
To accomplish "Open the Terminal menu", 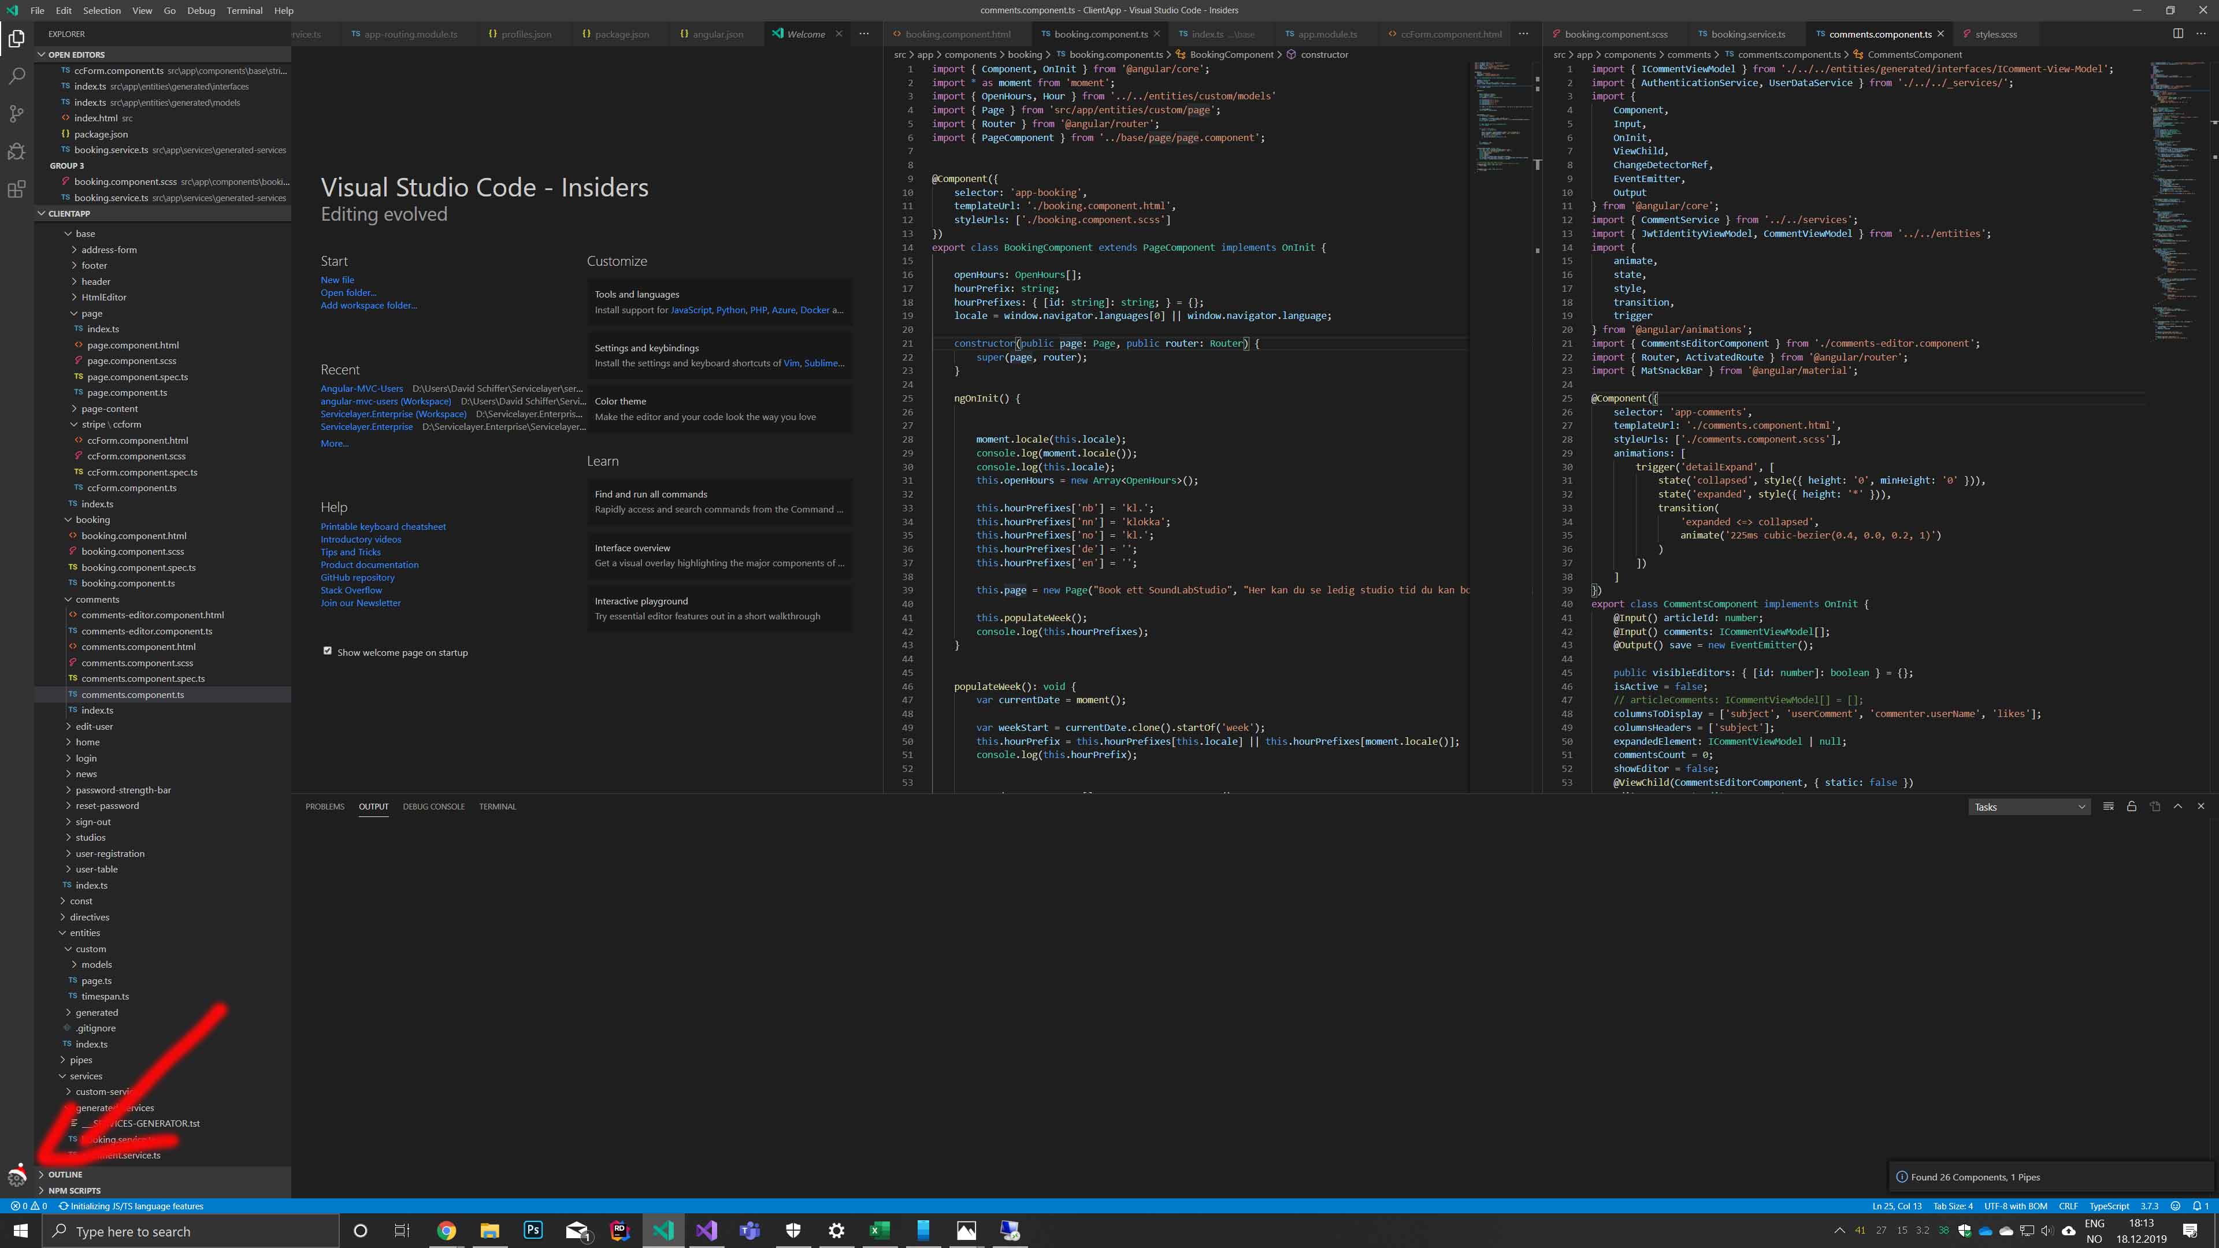I will click(x=244, y=10).
